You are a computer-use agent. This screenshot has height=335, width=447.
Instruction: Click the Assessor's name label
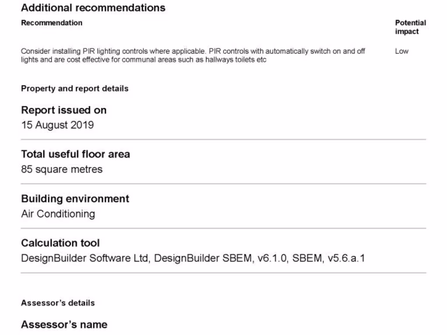click(64, 325)
